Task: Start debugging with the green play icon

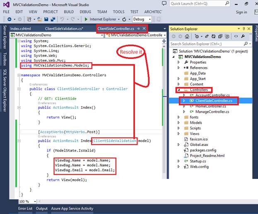Action: tap(86, 19)
